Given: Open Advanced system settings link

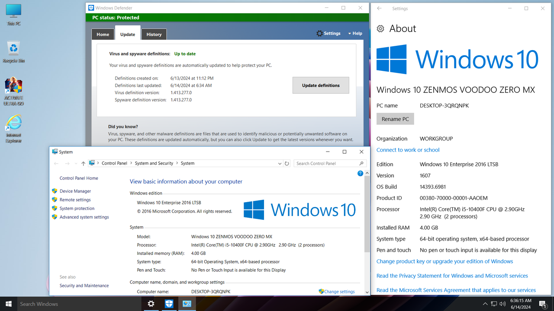Looking at the screenshot, I should tap(84, 217).
